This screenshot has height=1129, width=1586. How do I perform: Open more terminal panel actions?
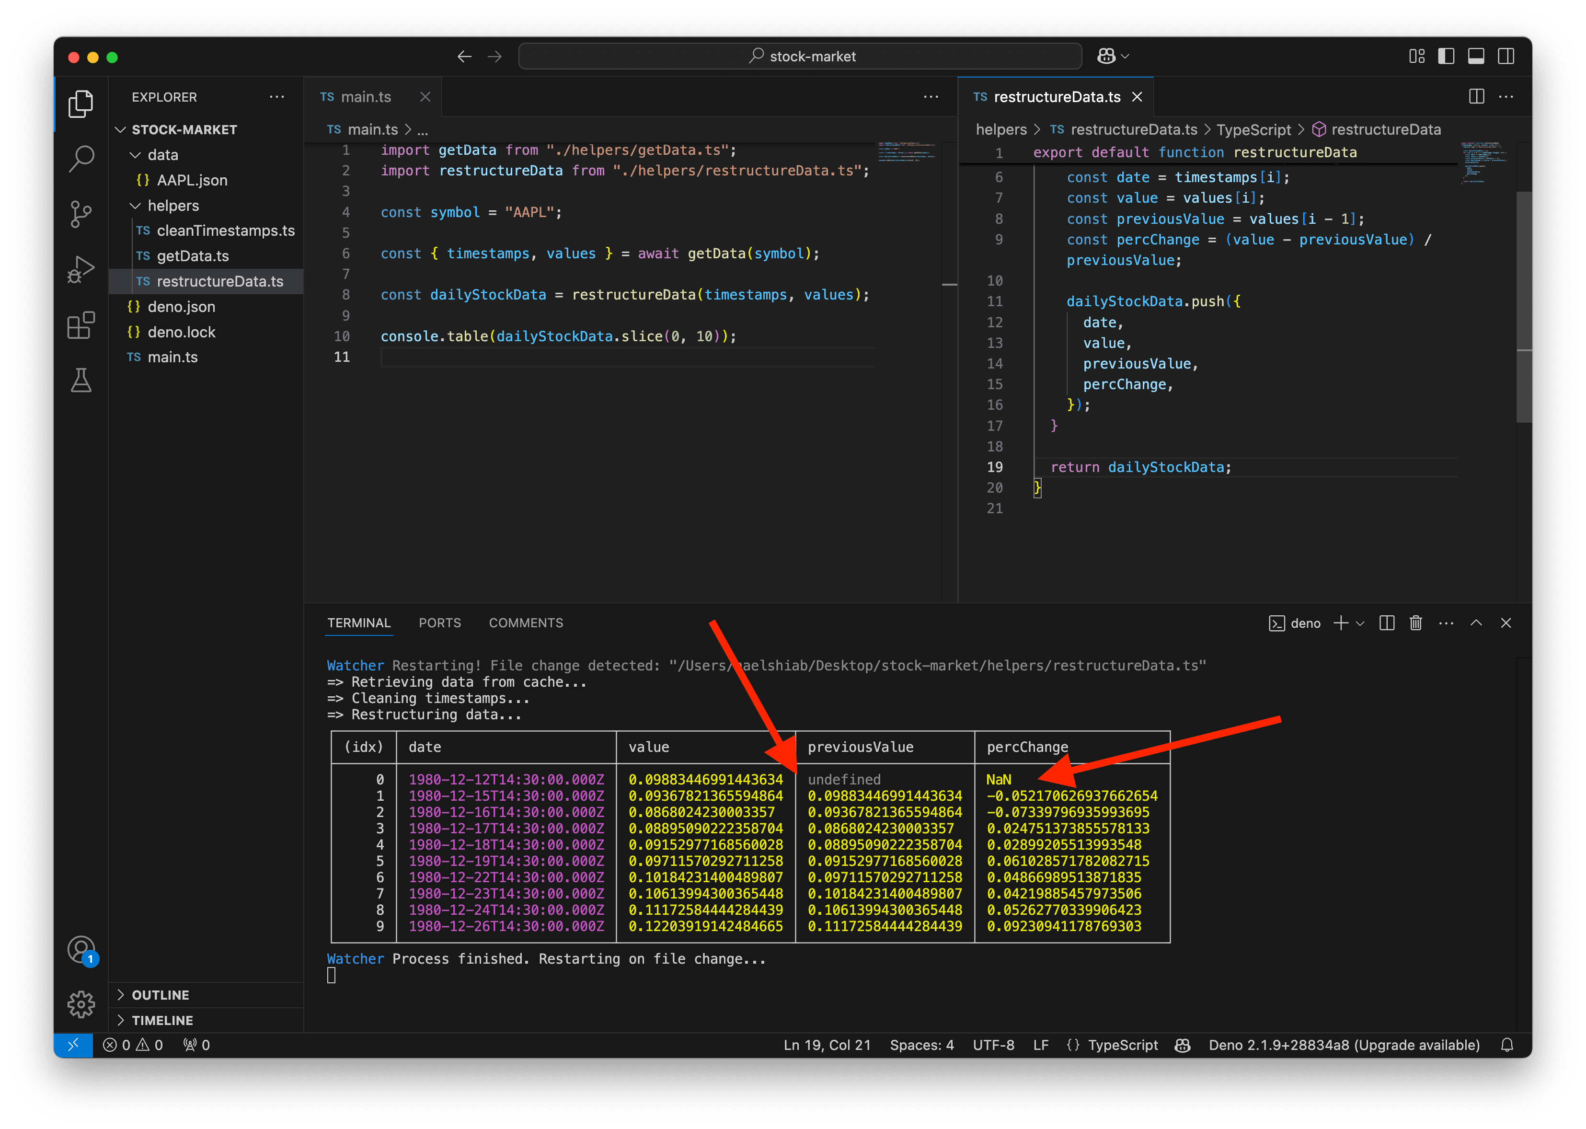coord(1446,623)
